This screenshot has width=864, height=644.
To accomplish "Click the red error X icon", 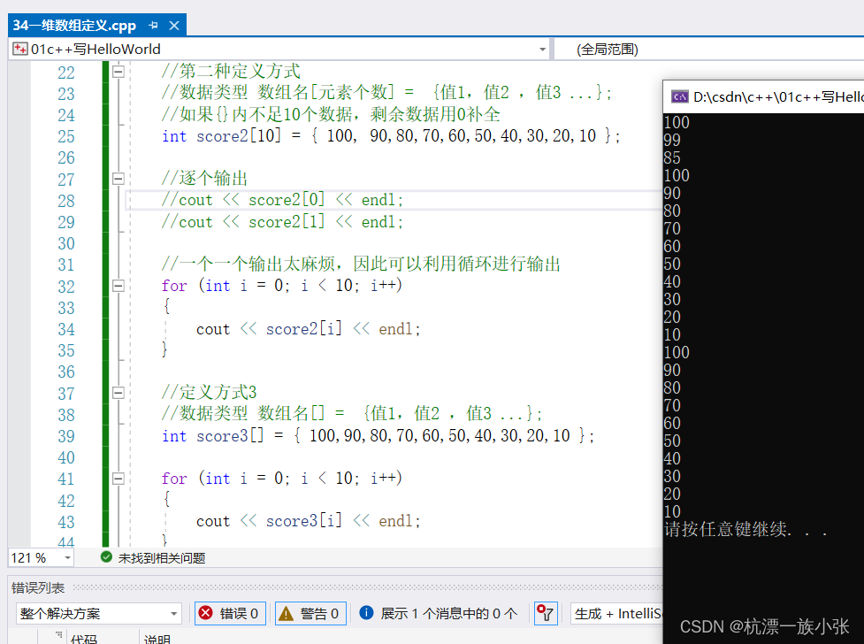I will pyautogui.click(x=206, y=613).
